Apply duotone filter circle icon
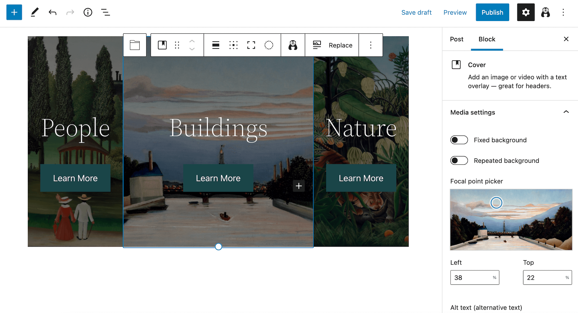 coord(269,45)
